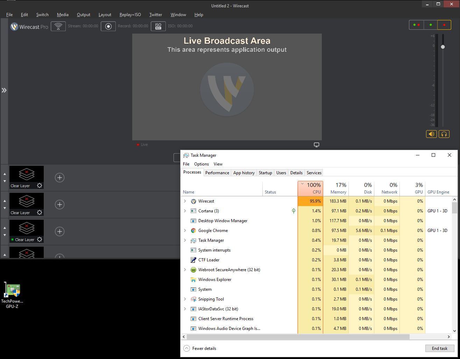Switch to the App history tab
This screenshot has height=359, width=460.
point(244,173)
